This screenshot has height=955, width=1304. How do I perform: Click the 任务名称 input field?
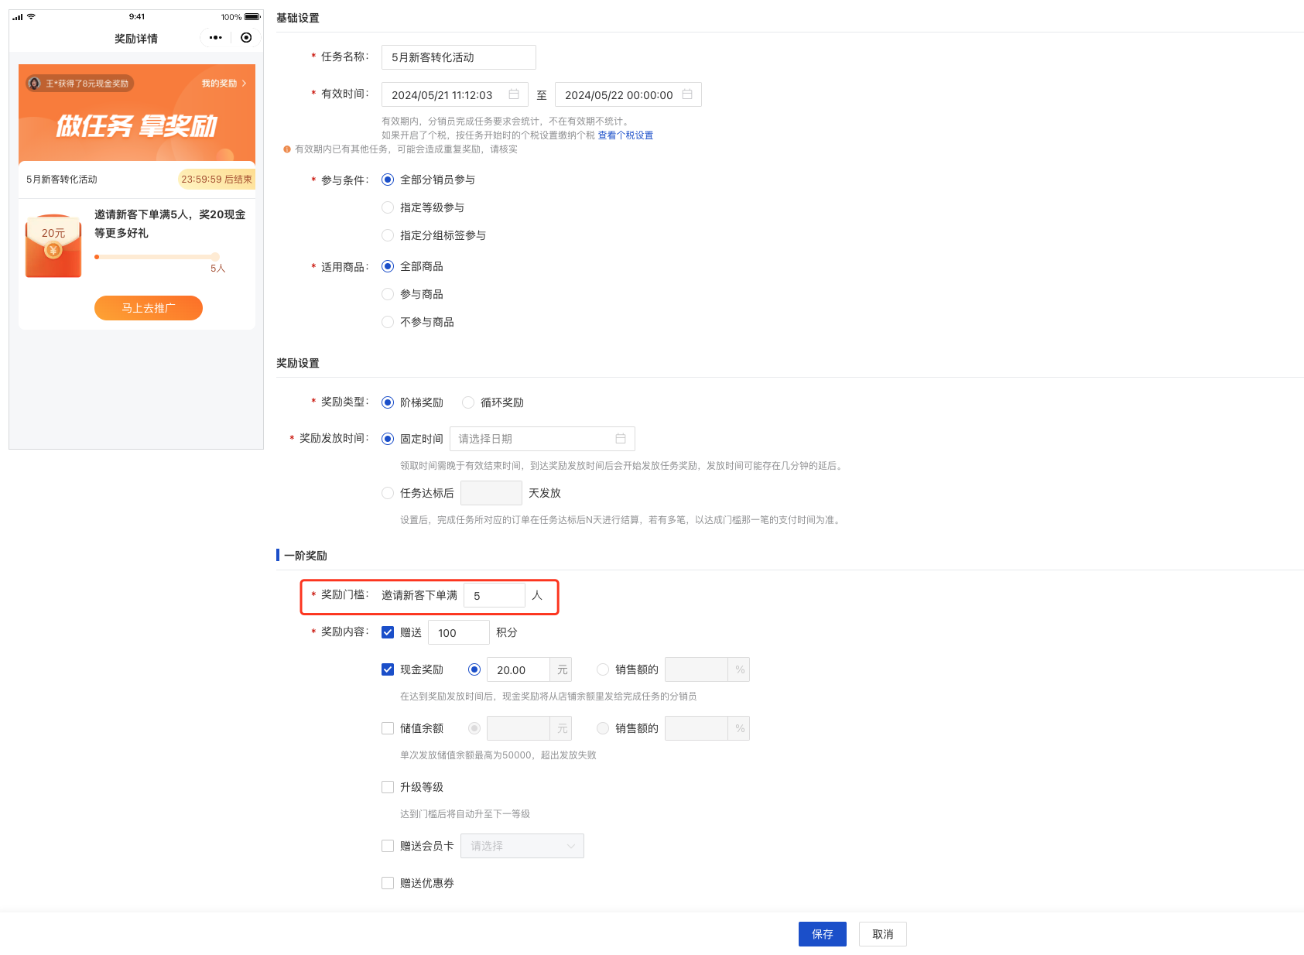[x=459, y=57]
